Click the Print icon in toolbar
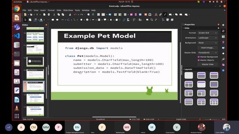The width and height of the screenshot is (239, 134). pos(49,15)
